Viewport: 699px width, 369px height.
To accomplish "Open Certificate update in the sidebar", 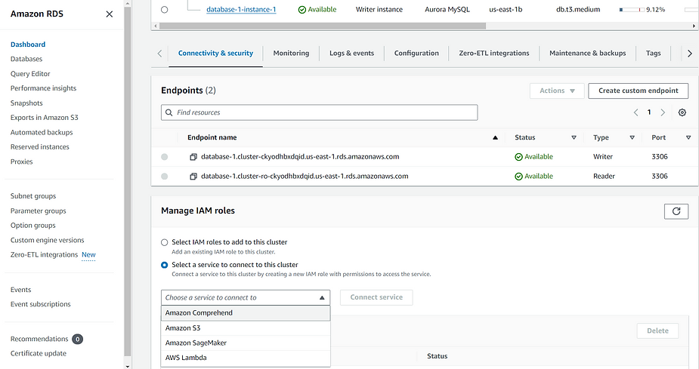I will click(x=39, y=353).
